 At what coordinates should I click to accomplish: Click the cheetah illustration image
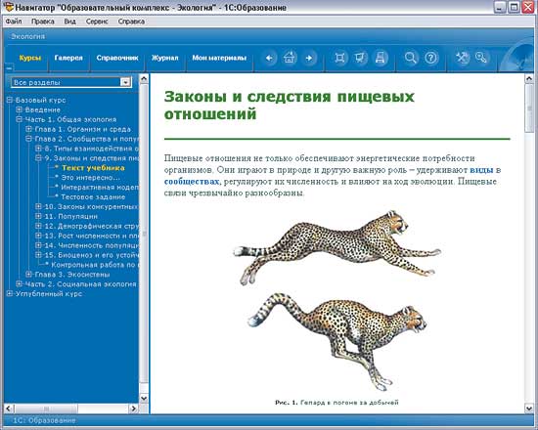337,300
